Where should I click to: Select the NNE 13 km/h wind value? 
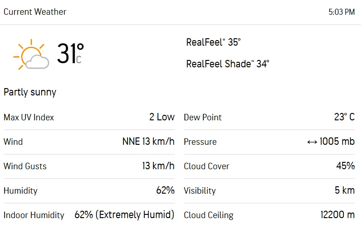click(x=148, y=142)
